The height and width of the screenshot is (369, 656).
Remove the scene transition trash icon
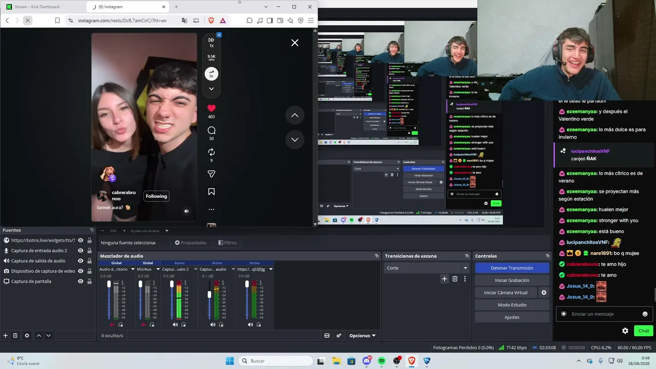coord(455,279)
